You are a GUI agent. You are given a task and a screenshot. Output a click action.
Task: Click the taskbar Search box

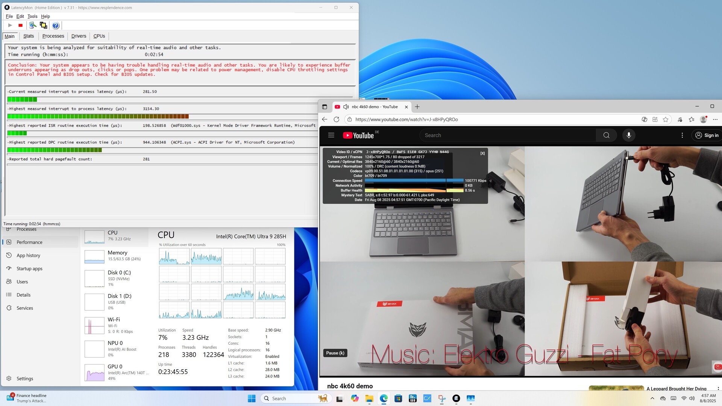[x=296, y=398]
